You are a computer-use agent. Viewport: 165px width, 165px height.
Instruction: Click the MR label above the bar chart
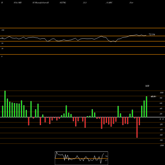click(147, 86)
